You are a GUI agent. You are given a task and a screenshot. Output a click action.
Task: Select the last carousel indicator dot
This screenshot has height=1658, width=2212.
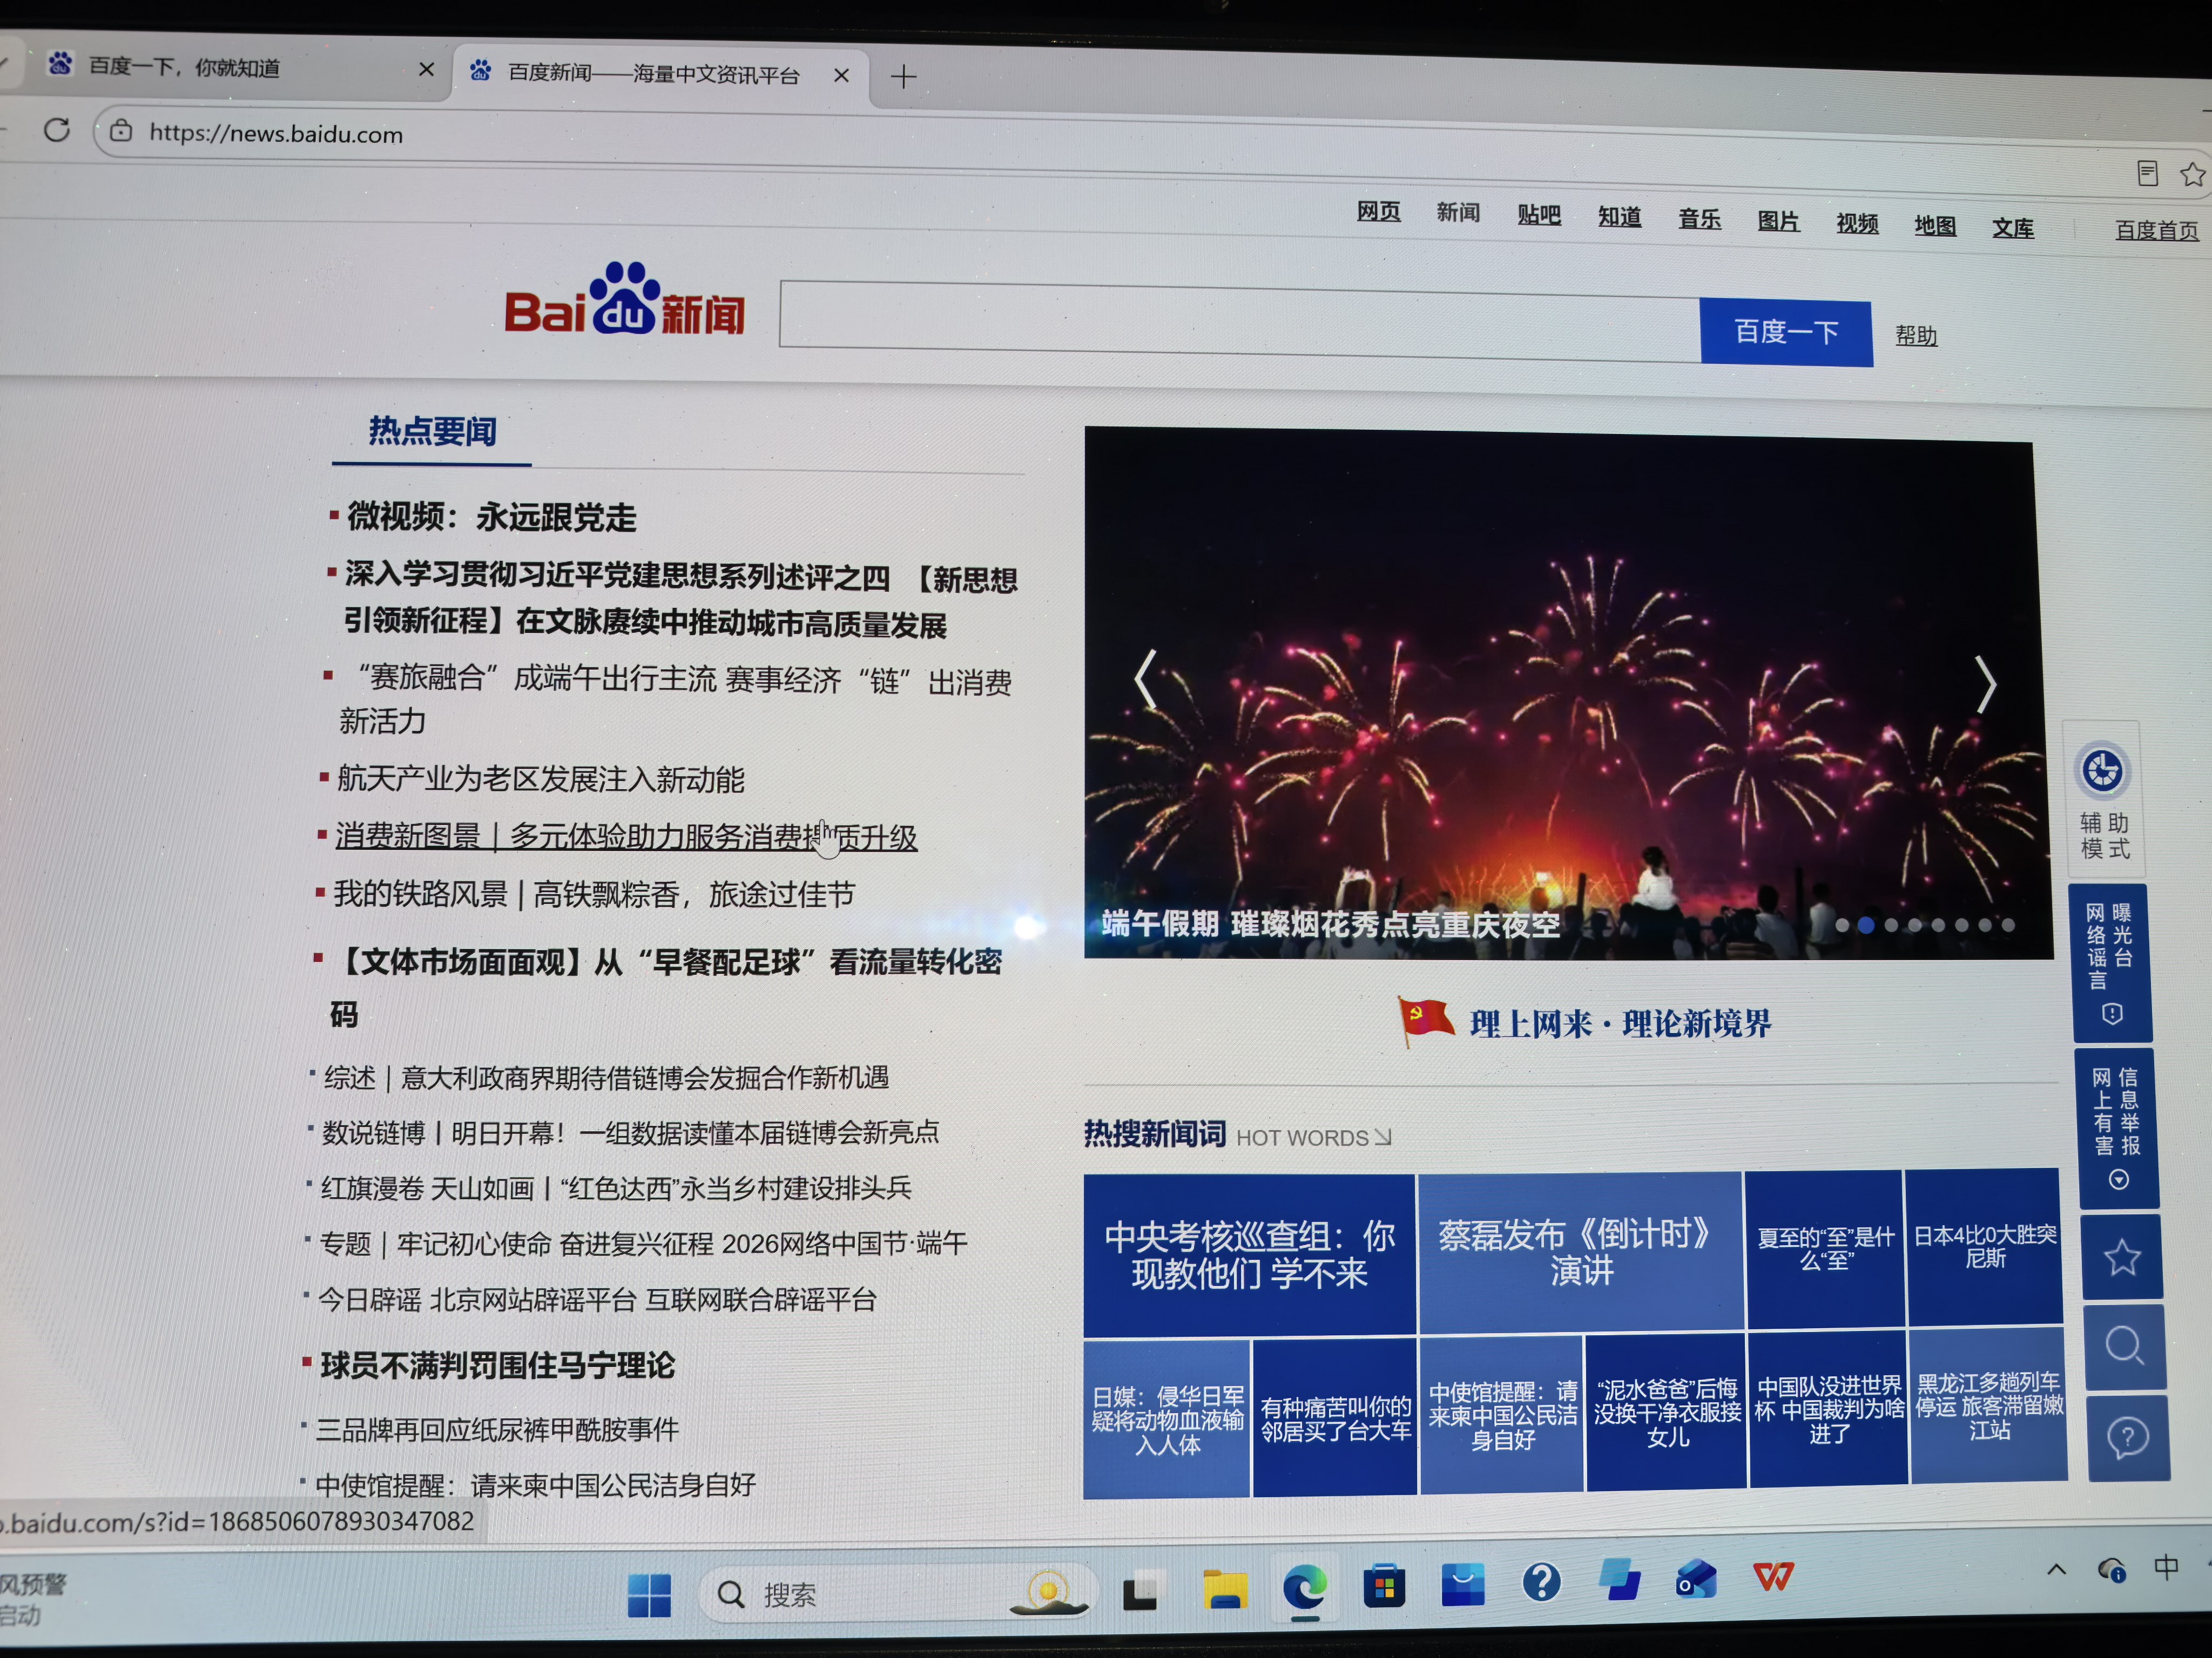click(x=2007, y=926)
